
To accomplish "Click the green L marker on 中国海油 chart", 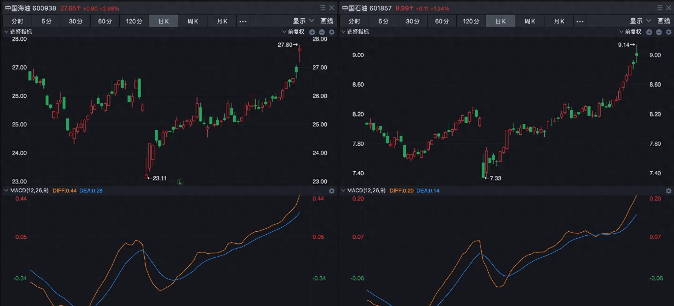I will (180, 182).
